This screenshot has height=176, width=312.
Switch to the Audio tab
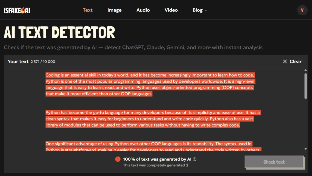coord(143,10)
